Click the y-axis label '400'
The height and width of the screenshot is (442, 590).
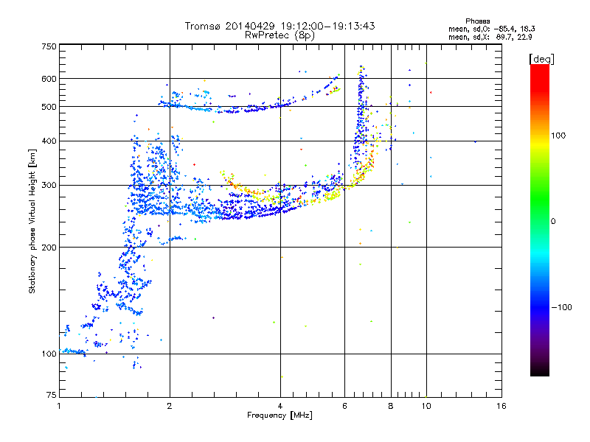[49, 141]
